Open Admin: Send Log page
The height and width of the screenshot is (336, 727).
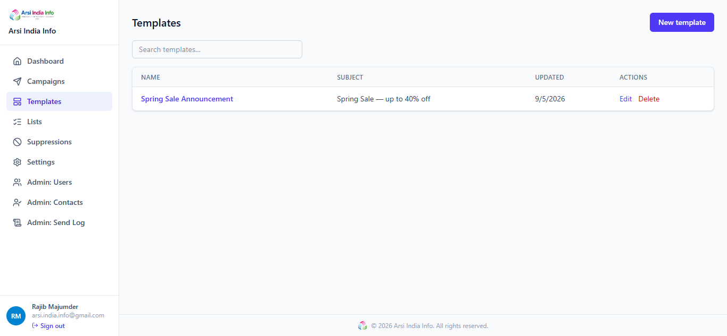(59, 222)
